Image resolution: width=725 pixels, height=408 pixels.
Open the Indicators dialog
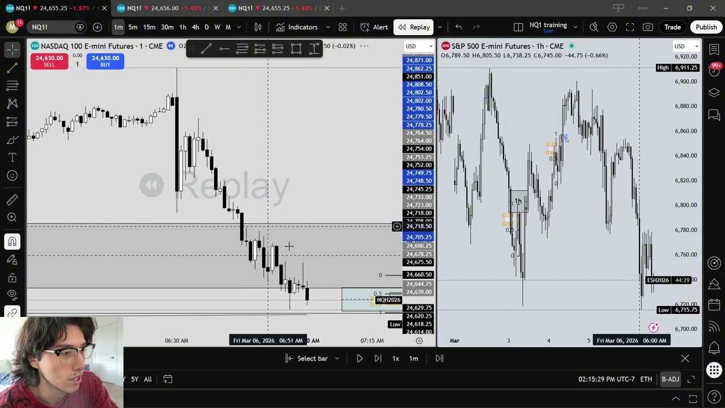[297, 27]
